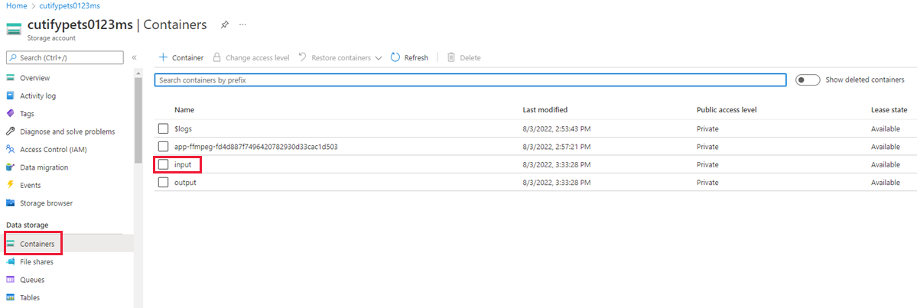Screen dimensions: 917x308
Task: Click the purple Tags icon
Action: (10, 114)
